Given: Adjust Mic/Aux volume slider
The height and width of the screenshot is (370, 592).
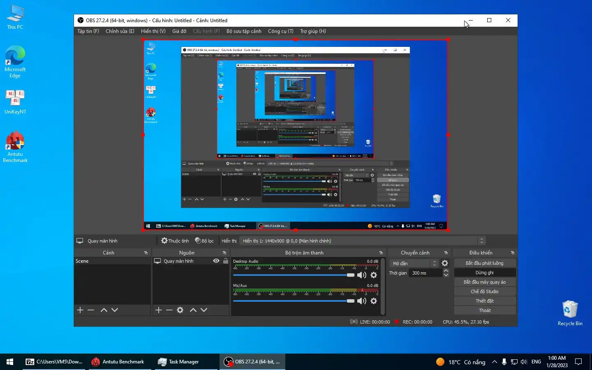Looking at the screenshot, I should pos(294,301).
